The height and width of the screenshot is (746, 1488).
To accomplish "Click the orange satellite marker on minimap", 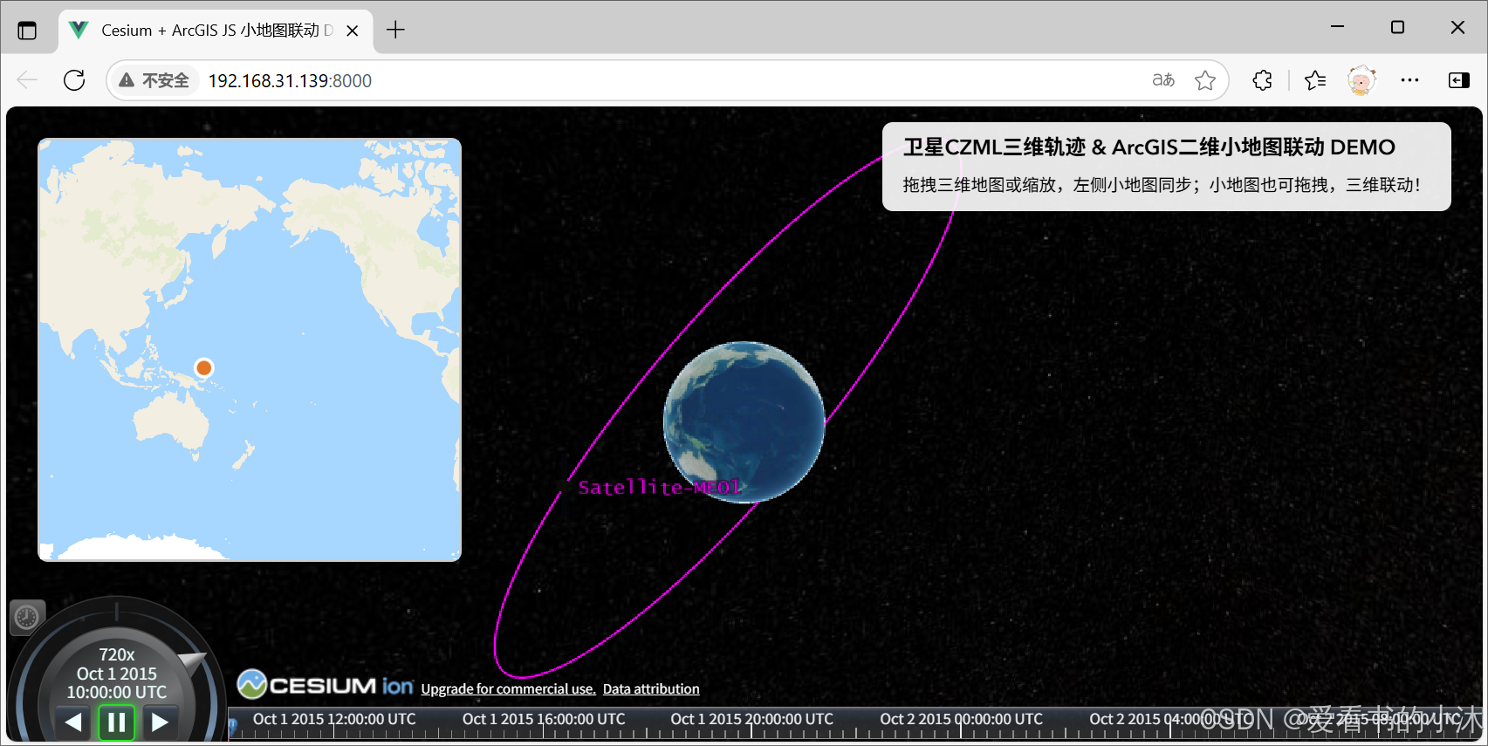I will click(x=203, y=367).
